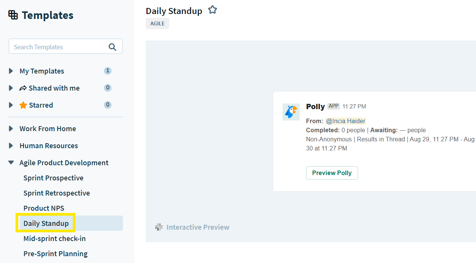The height and width of the screenshot is (263, 476).
Task: Click the Slack logo by Interactive Preview
Action: tap(159, 227)
